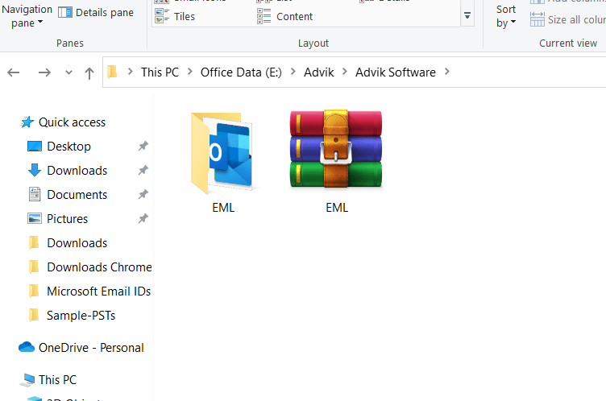Go up one folder level
The width and height of the screenshot is (606, 401).
(x=89, y=72)
